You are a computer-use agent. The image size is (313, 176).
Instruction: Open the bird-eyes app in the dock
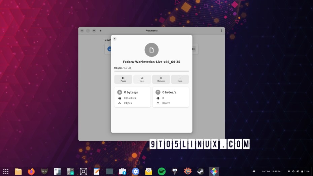point(175,171)
